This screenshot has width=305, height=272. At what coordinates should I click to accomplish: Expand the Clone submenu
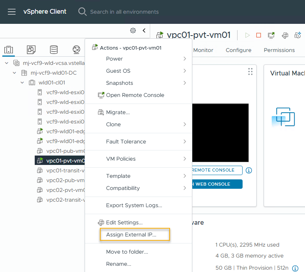[138, 124]
